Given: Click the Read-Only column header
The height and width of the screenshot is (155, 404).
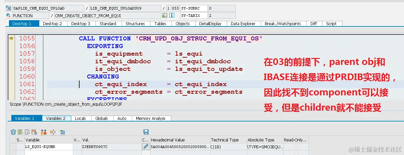Looking at the screenshot, I should click(295, 140).
